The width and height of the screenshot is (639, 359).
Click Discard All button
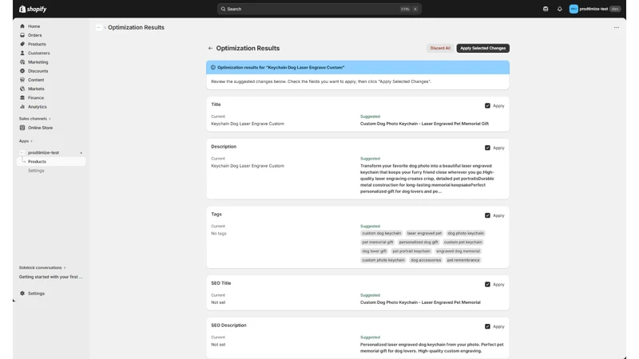click(440, 48)
